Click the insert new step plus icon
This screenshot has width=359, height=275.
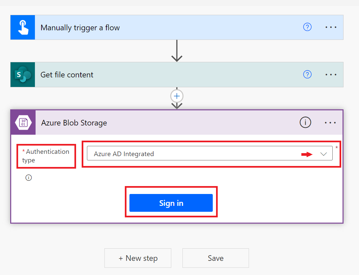click(177, 96)
